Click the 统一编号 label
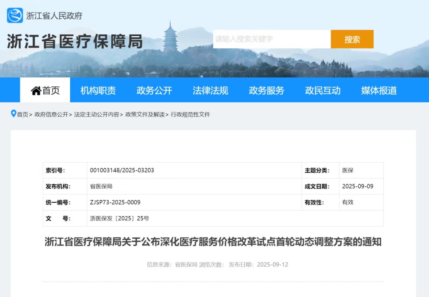Screen dimensions: 429x297 click(x=58, y=203)
